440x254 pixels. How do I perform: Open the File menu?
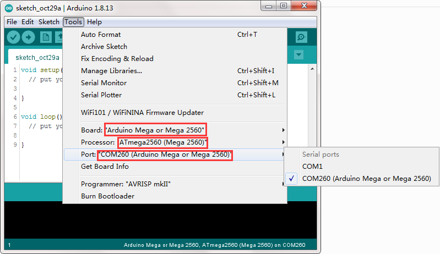(12, 22)
